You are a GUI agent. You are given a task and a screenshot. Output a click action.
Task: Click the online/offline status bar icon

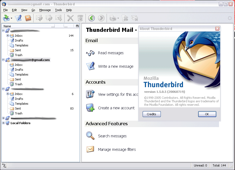4,165
